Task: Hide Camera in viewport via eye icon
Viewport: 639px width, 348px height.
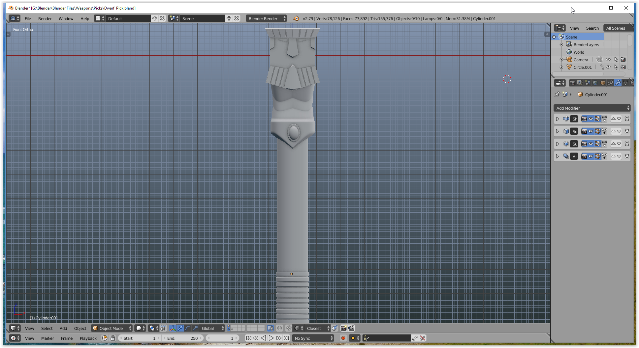Action: (608, 60)
